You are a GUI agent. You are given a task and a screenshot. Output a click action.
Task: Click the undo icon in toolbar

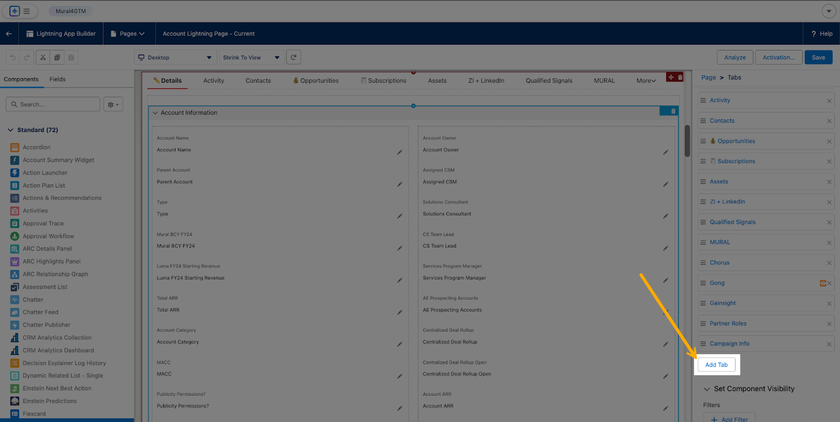(13, 57)
